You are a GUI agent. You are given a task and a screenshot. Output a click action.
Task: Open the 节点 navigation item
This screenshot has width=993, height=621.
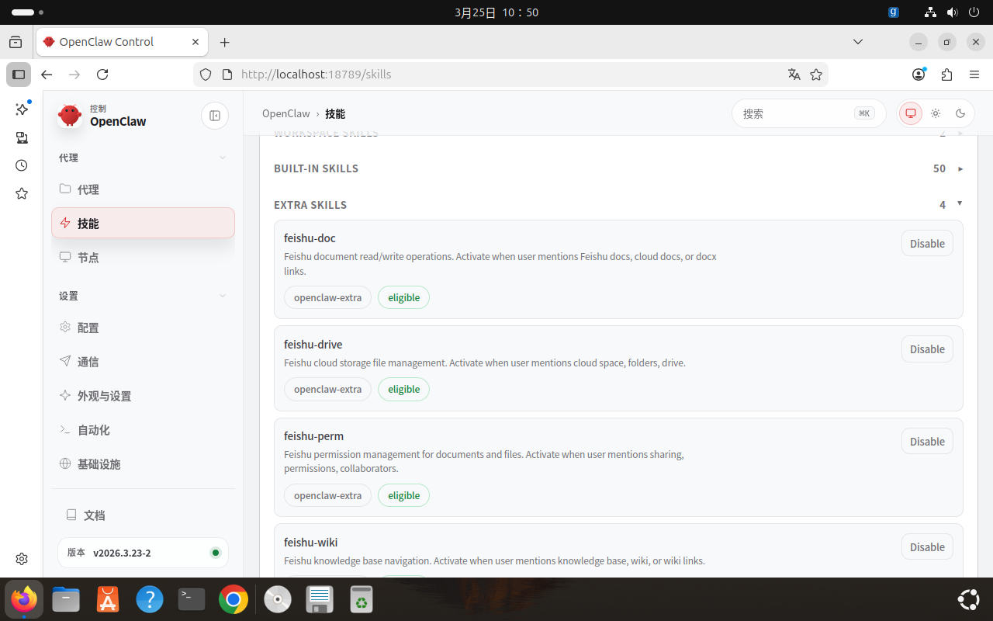[143, 257]
